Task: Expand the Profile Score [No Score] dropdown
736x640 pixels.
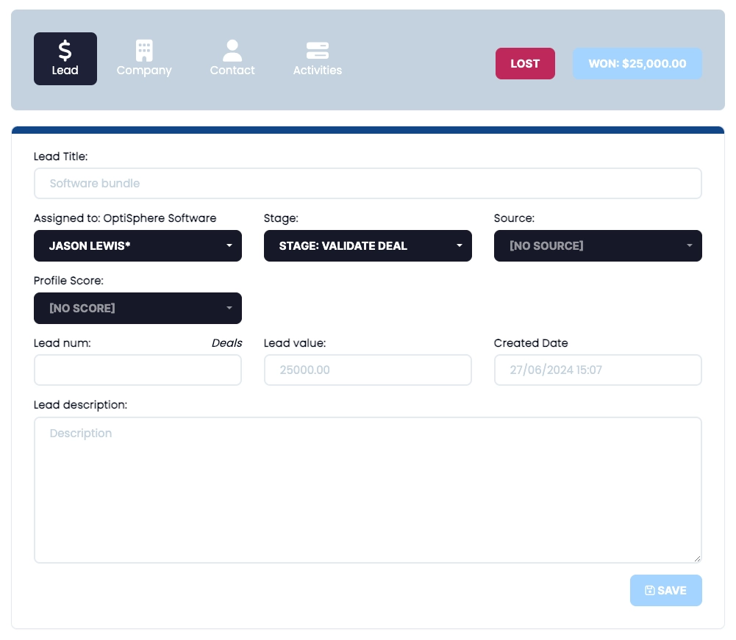Action: coord(137,309)
